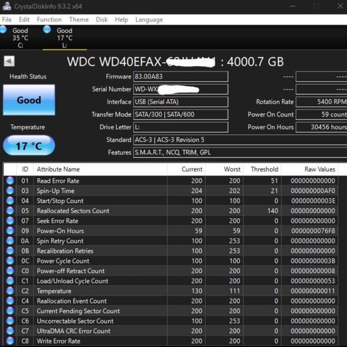Select raw value 000000000AF0
The width and height of the screenshot is (347, 347).
pyautogui.click(x=313, y=191)
